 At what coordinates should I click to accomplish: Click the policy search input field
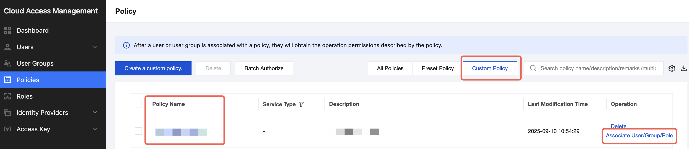click(598, 68)
